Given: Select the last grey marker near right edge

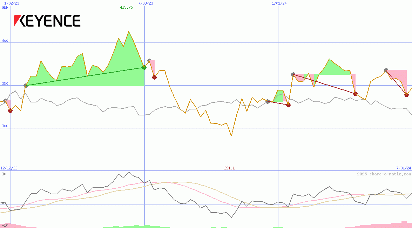Looking at the screenshot, I should click(386, 70).
